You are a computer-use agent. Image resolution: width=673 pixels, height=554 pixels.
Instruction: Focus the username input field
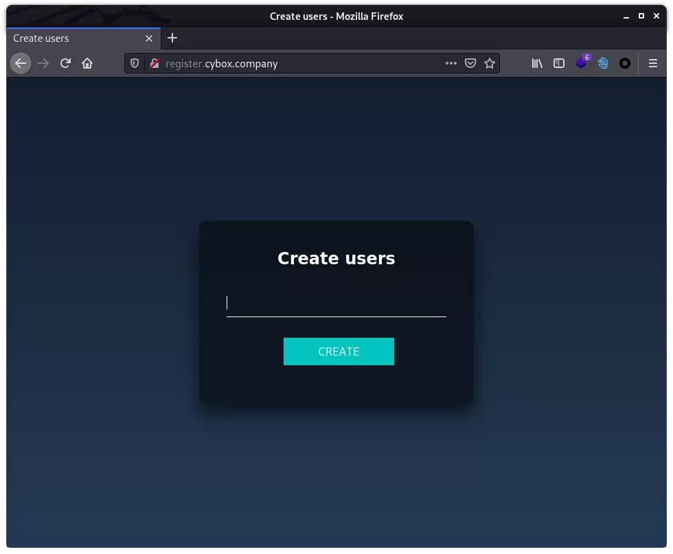click(x=336, y=303)
